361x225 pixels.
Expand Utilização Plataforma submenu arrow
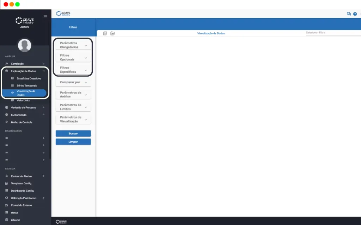pos(44,198)
